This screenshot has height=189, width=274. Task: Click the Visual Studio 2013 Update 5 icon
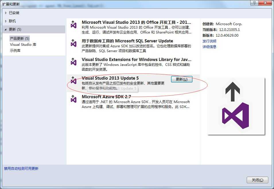tap(73, 80)
